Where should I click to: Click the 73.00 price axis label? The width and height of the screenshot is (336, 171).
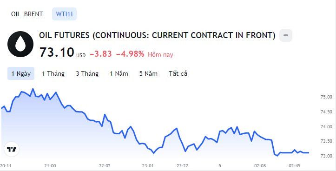pos(326,156)
